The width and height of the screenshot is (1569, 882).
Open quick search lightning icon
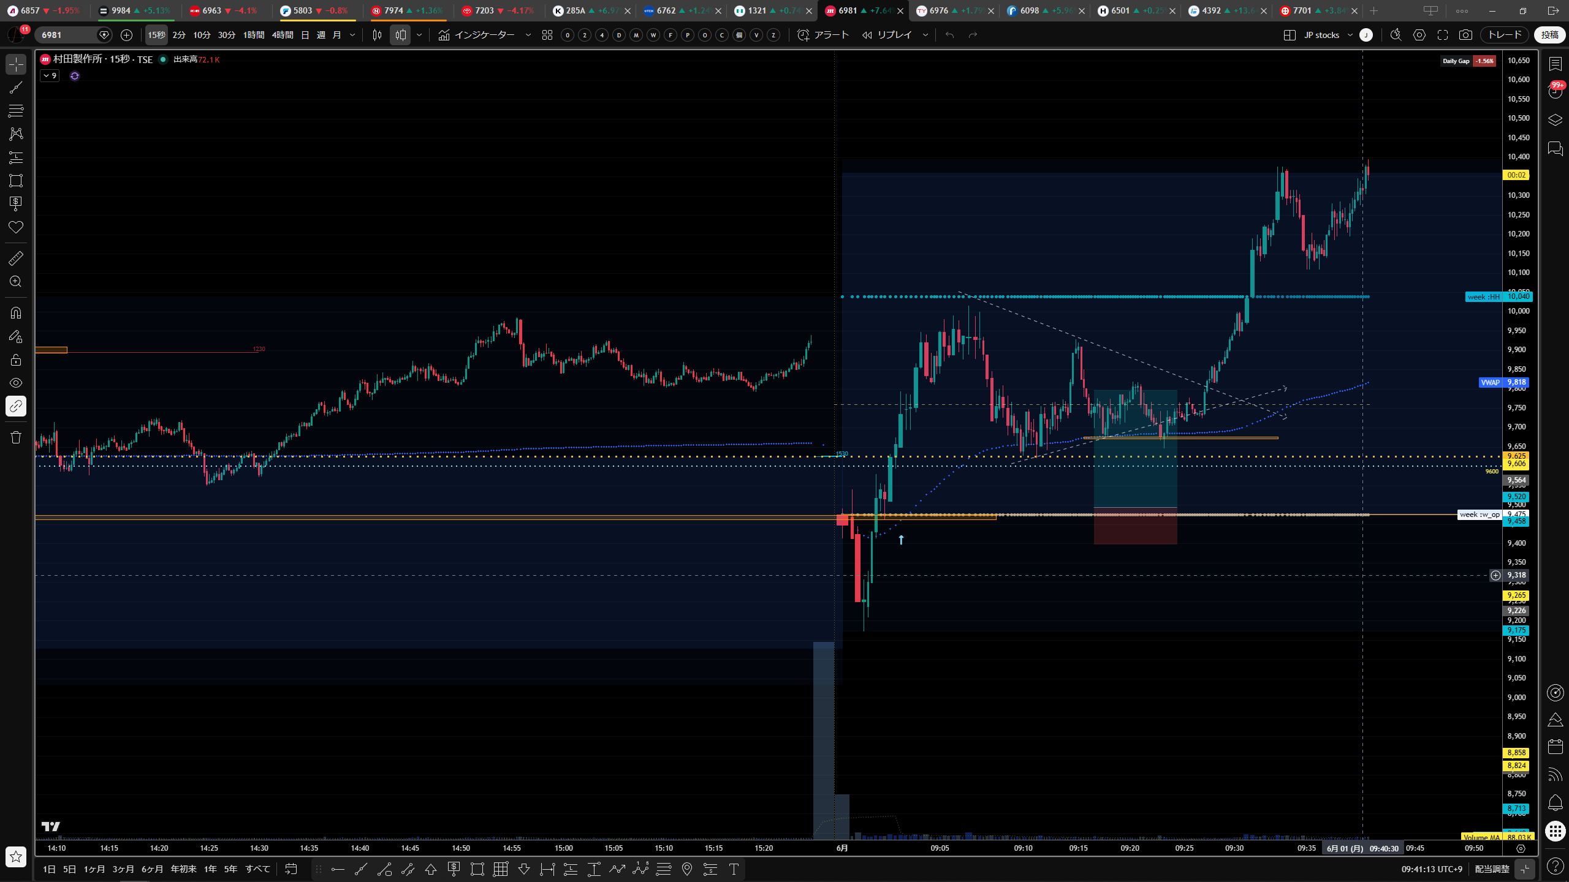tap(1396, 35)
